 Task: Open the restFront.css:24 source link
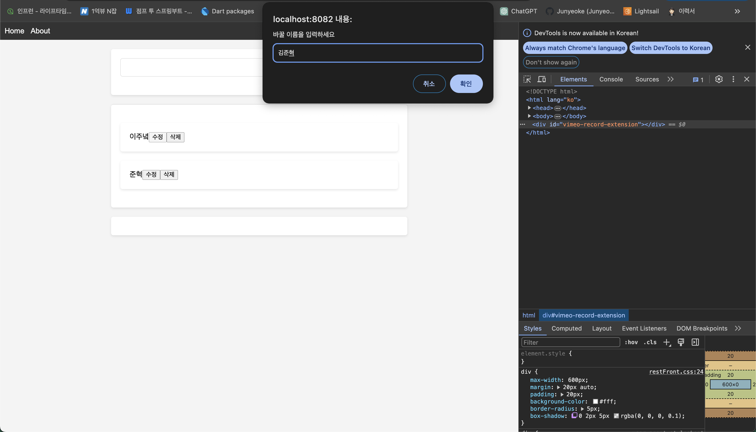point(676,371)
